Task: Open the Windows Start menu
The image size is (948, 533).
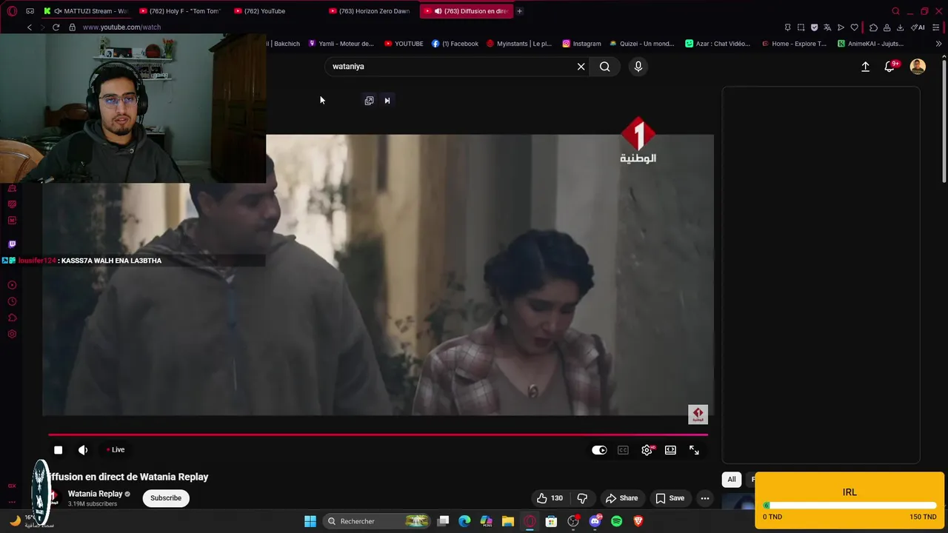Action: click(x=310, y=521)
